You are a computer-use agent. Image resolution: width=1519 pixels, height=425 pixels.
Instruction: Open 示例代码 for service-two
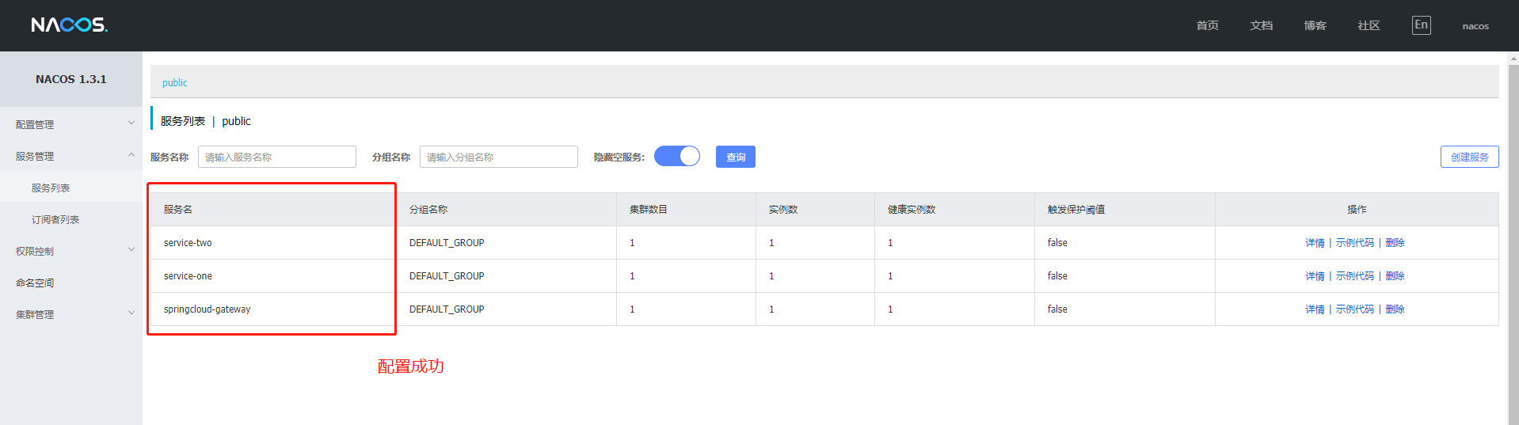pyautogui.click(x=1355, y=243)
